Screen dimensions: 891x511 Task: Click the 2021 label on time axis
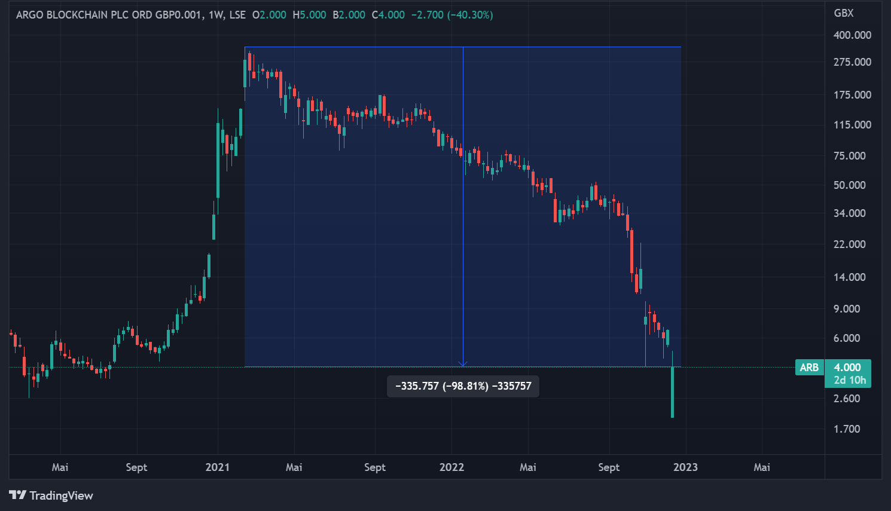click(x=218, y=467)
